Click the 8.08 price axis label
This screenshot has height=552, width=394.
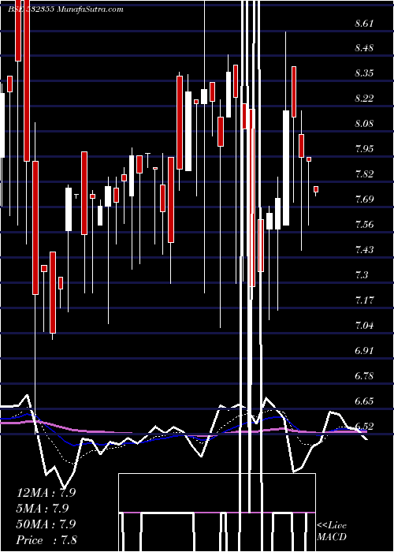click(364, 124)
